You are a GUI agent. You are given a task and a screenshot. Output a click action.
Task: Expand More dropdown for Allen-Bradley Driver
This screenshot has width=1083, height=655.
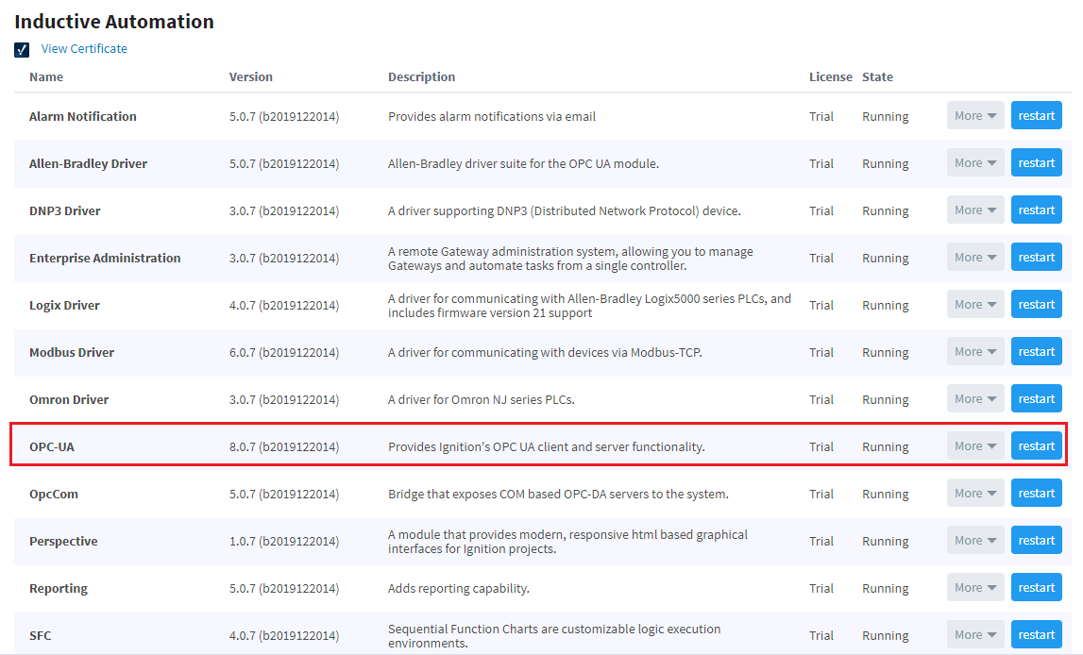pos(975,163)
